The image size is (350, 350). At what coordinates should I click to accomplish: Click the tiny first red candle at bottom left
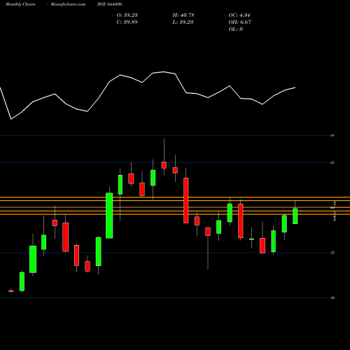[11, 291]
